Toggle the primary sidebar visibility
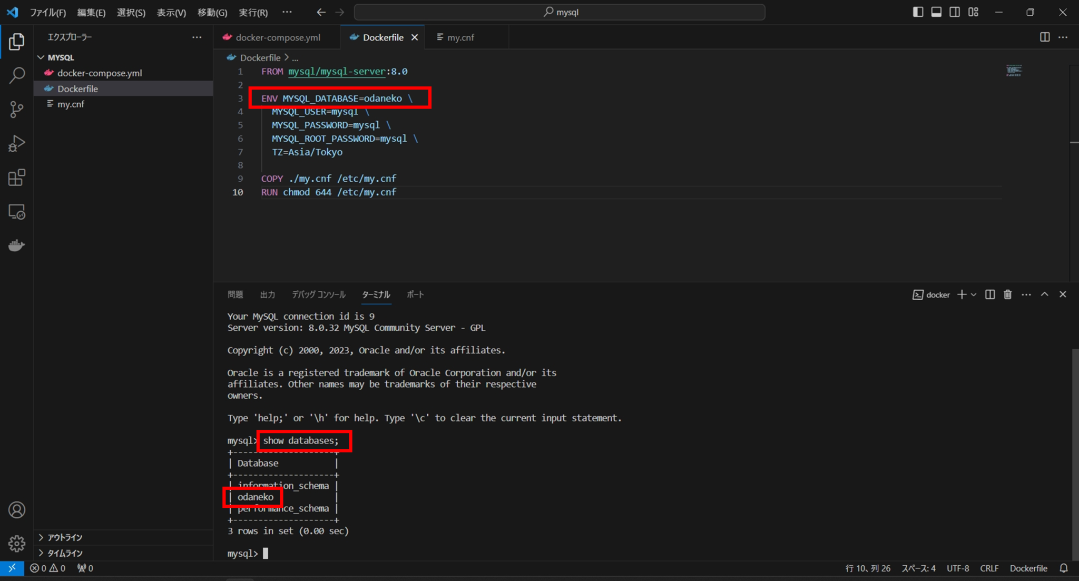The width and height of the screenshot is (1079, 581). [918, 12]
